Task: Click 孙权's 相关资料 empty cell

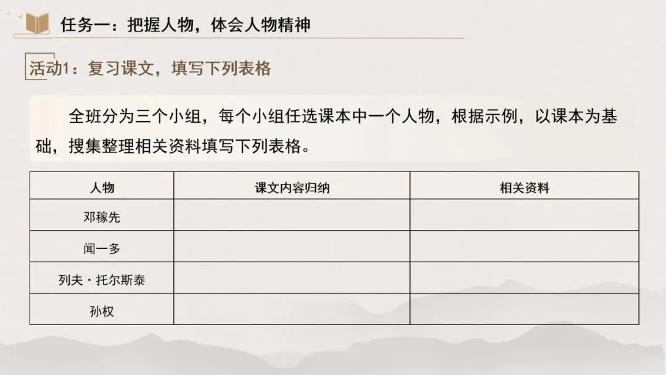Action: [x=524, y=311]
